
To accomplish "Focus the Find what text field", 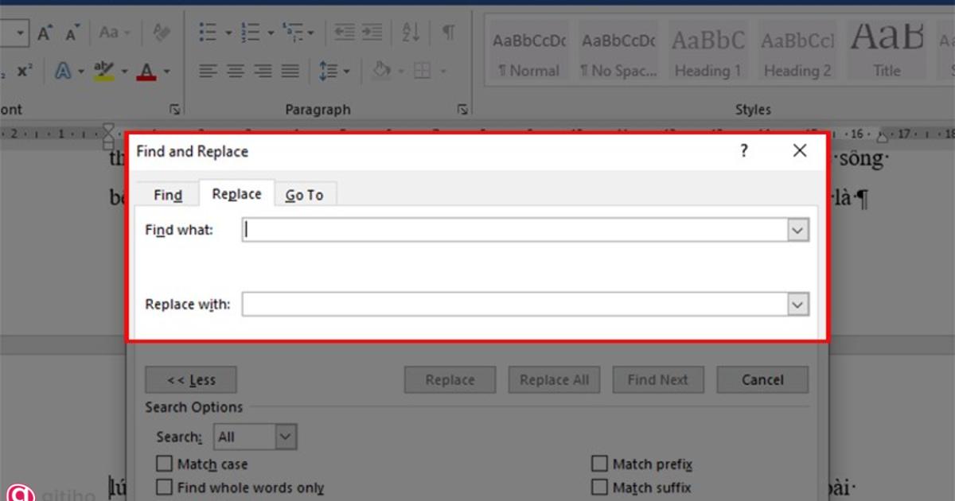I will point(515,230).
